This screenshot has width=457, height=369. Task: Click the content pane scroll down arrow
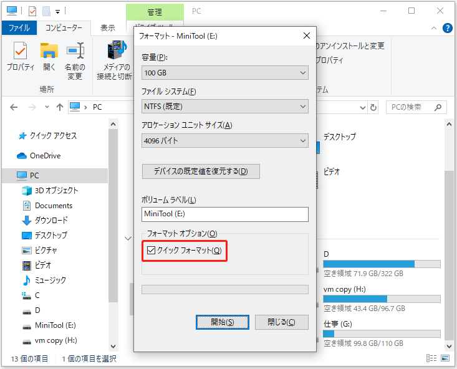pos(449,347)
